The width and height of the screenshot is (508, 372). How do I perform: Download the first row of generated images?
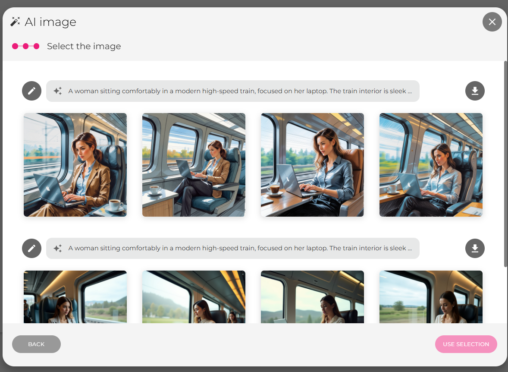475,91
